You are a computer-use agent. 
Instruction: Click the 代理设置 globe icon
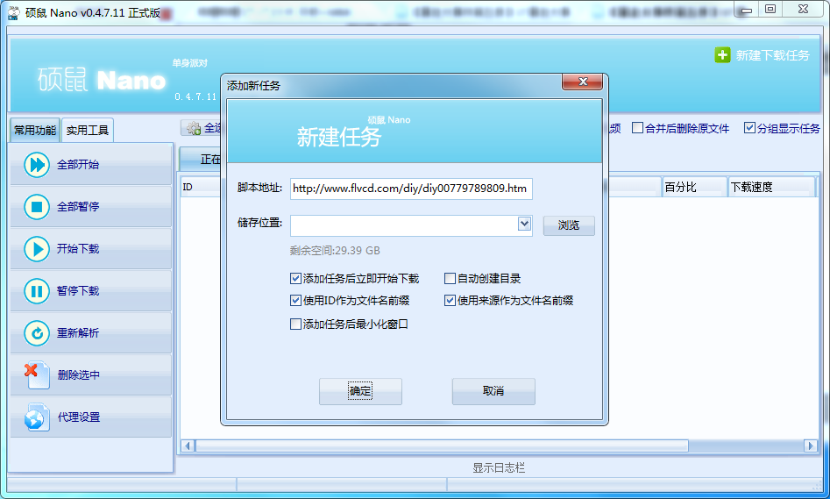point(37,417)
